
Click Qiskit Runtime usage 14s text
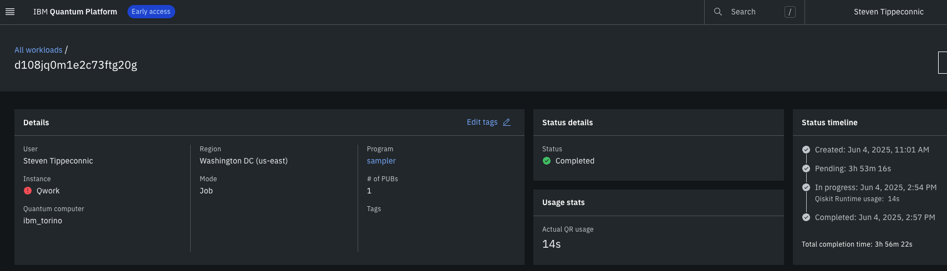(x=857, y=199)
